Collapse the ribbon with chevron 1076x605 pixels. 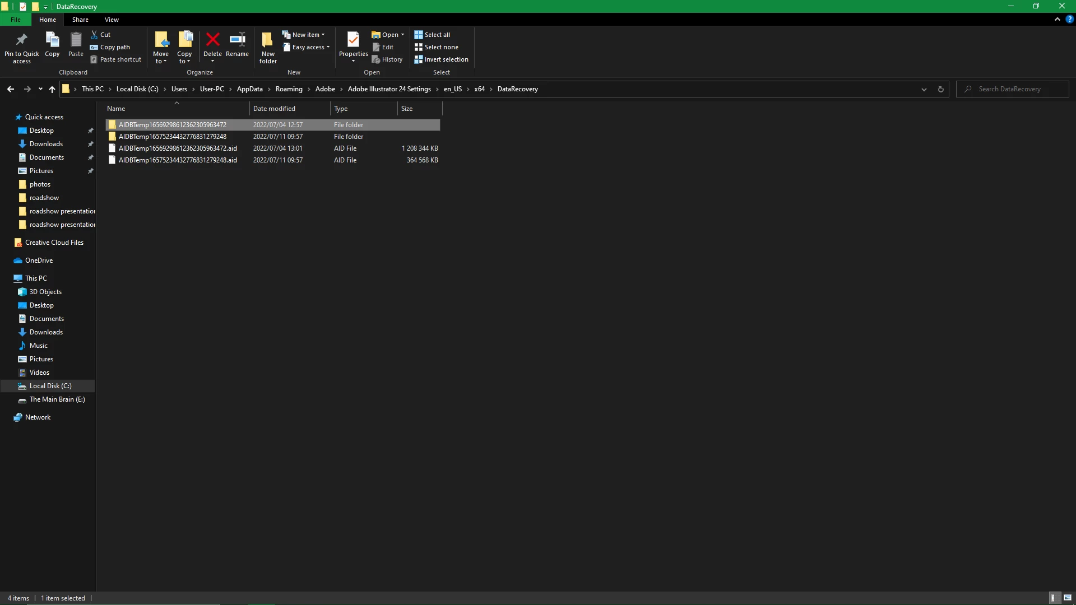pos(1058,19)
